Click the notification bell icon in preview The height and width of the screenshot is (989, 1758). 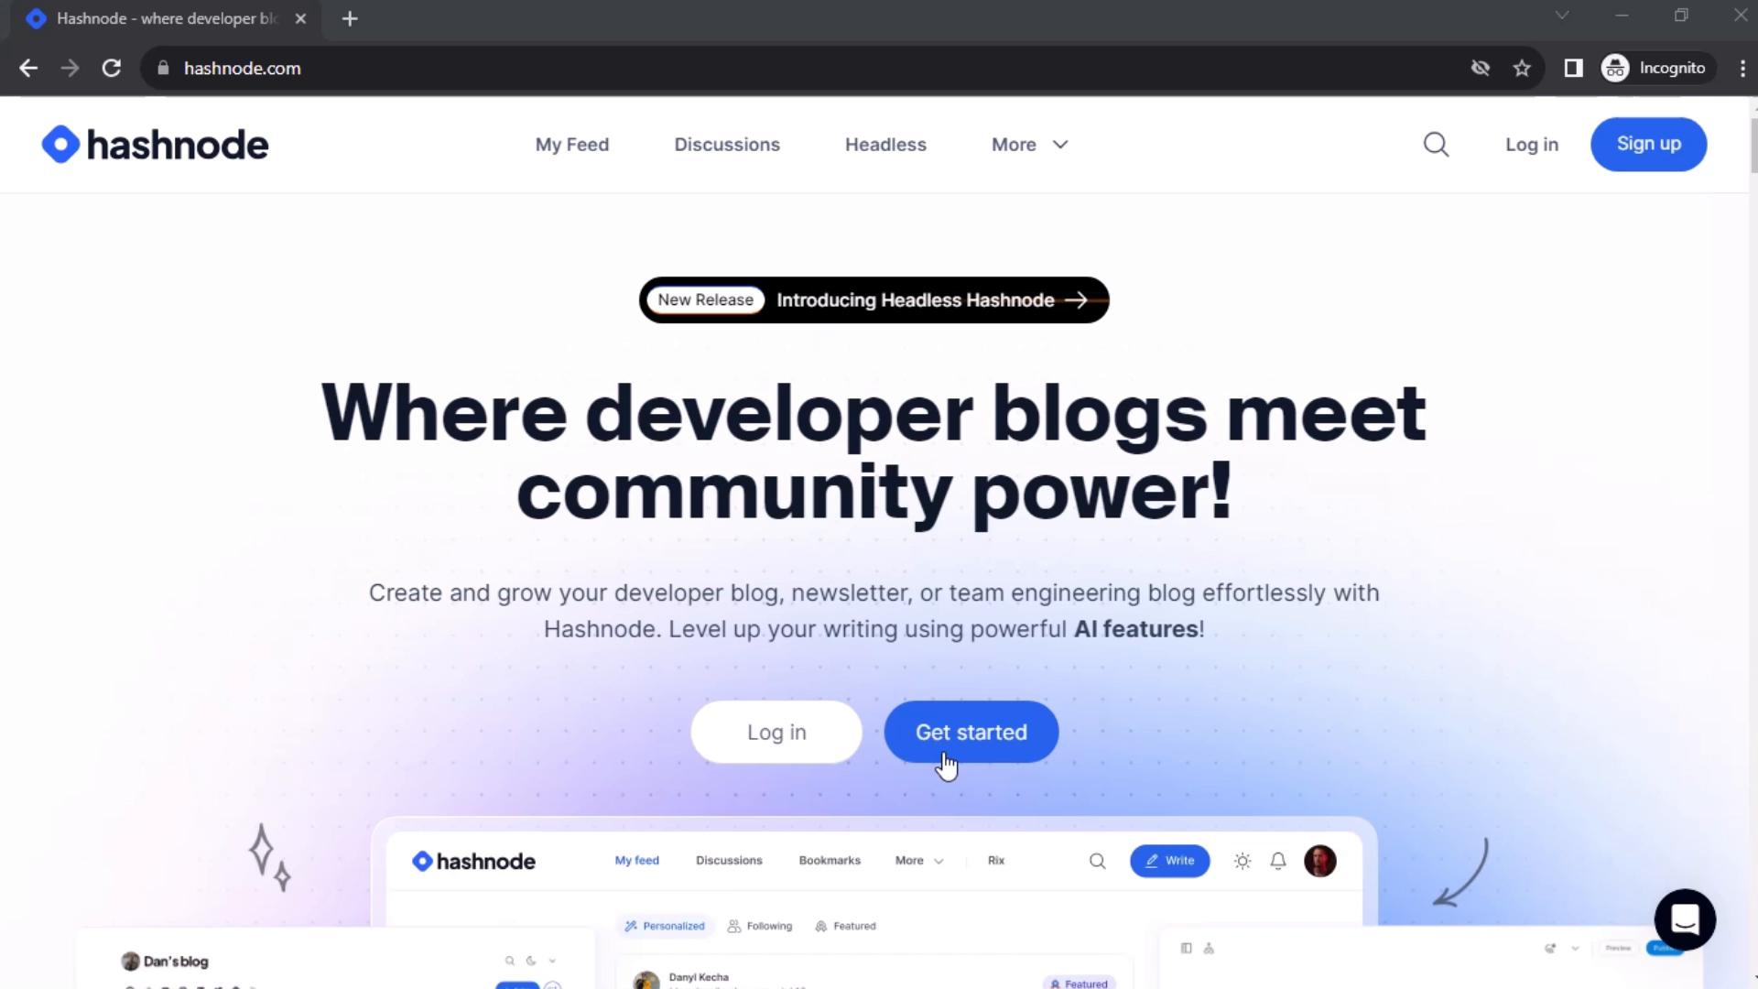(x=1278, y=860)
